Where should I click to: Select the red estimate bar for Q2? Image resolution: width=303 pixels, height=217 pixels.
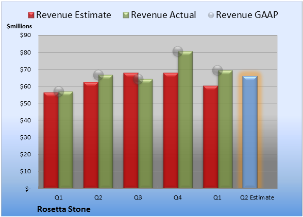(x=91, y=135)
